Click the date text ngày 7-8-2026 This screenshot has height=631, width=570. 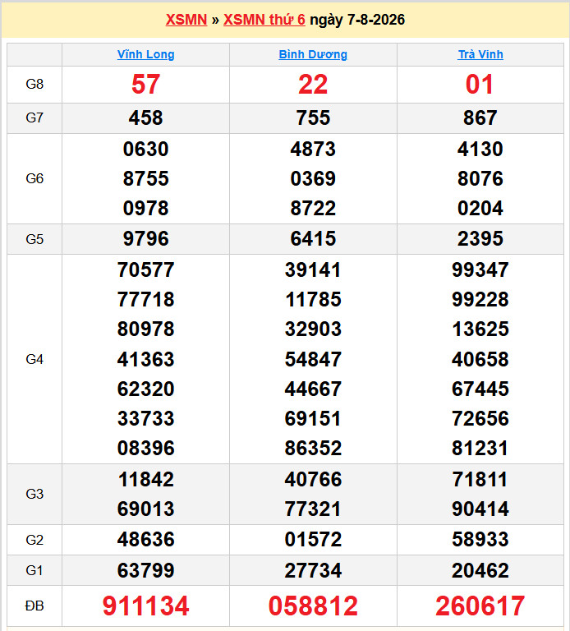pos(357,20)
